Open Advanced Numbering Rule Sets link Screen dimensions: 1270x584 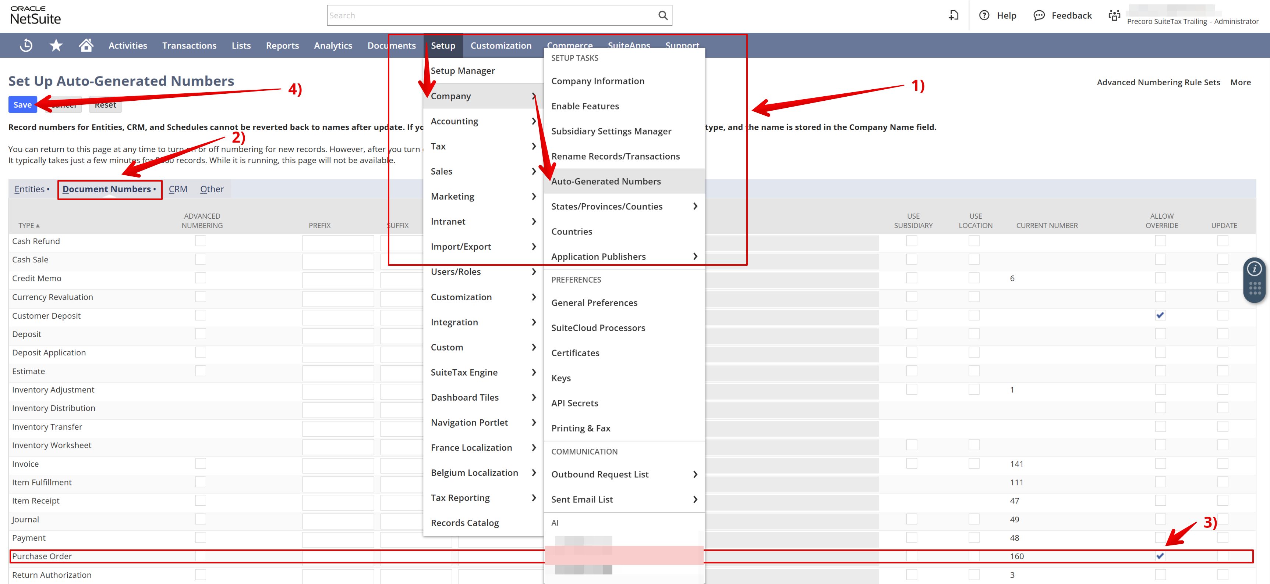[x=1158, y=82]
